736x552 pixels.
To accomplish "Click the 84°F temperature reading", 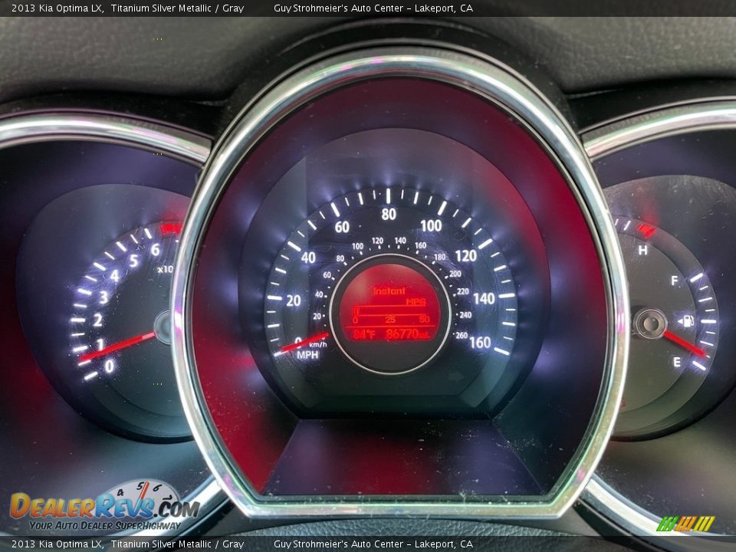I will 364,334.
